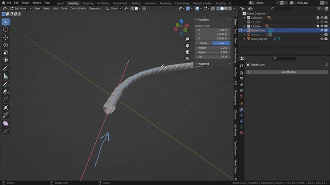Open the viewport View menu

37,9
